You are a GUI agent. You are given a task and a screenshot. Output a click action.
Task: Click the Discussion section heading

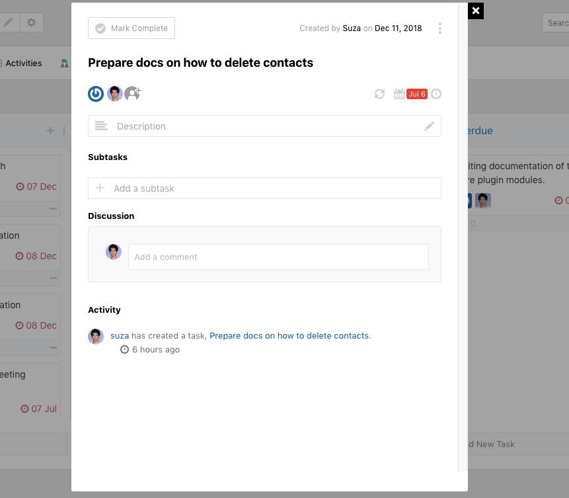coord(111,216)
